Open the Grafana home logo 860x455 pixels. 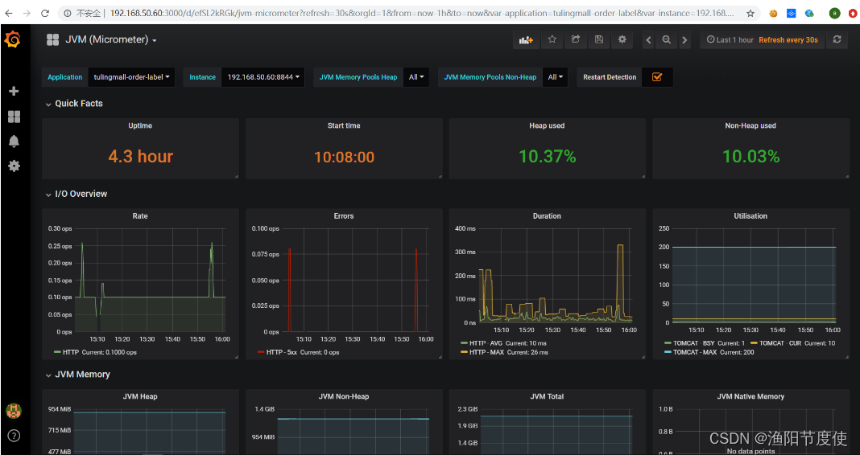click(13, 39)
